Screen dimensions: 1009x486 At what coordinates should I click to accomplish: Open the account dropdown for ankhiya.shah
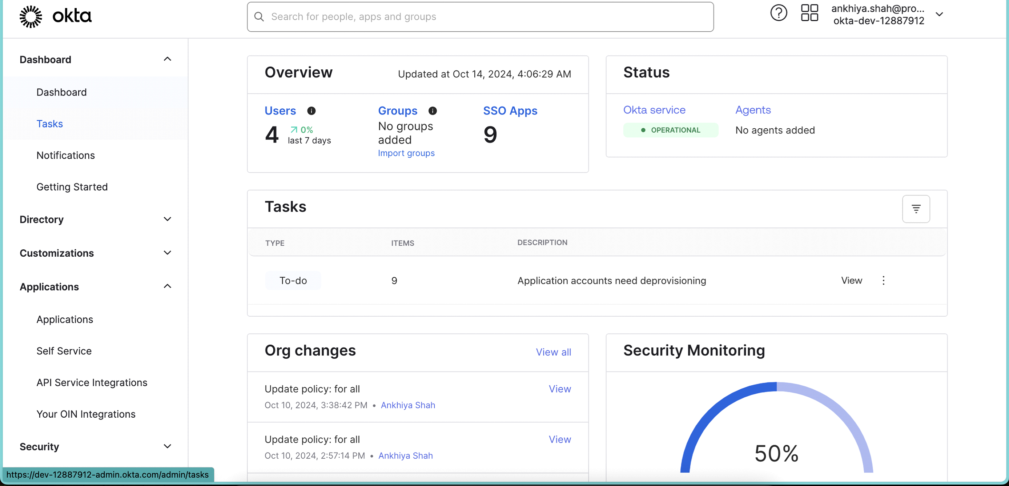coord(940,15)
